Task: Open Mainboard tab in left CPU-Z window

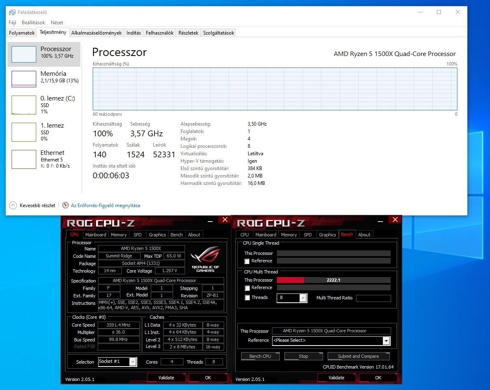Action: tap(96, 234)
